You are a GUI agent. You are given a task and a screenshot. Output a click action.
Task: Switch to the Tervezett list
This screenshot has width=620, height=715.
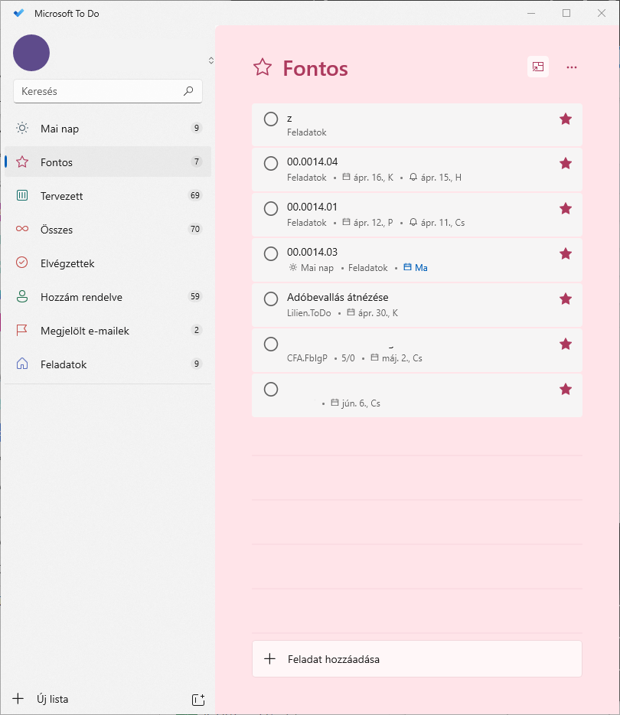61,196
